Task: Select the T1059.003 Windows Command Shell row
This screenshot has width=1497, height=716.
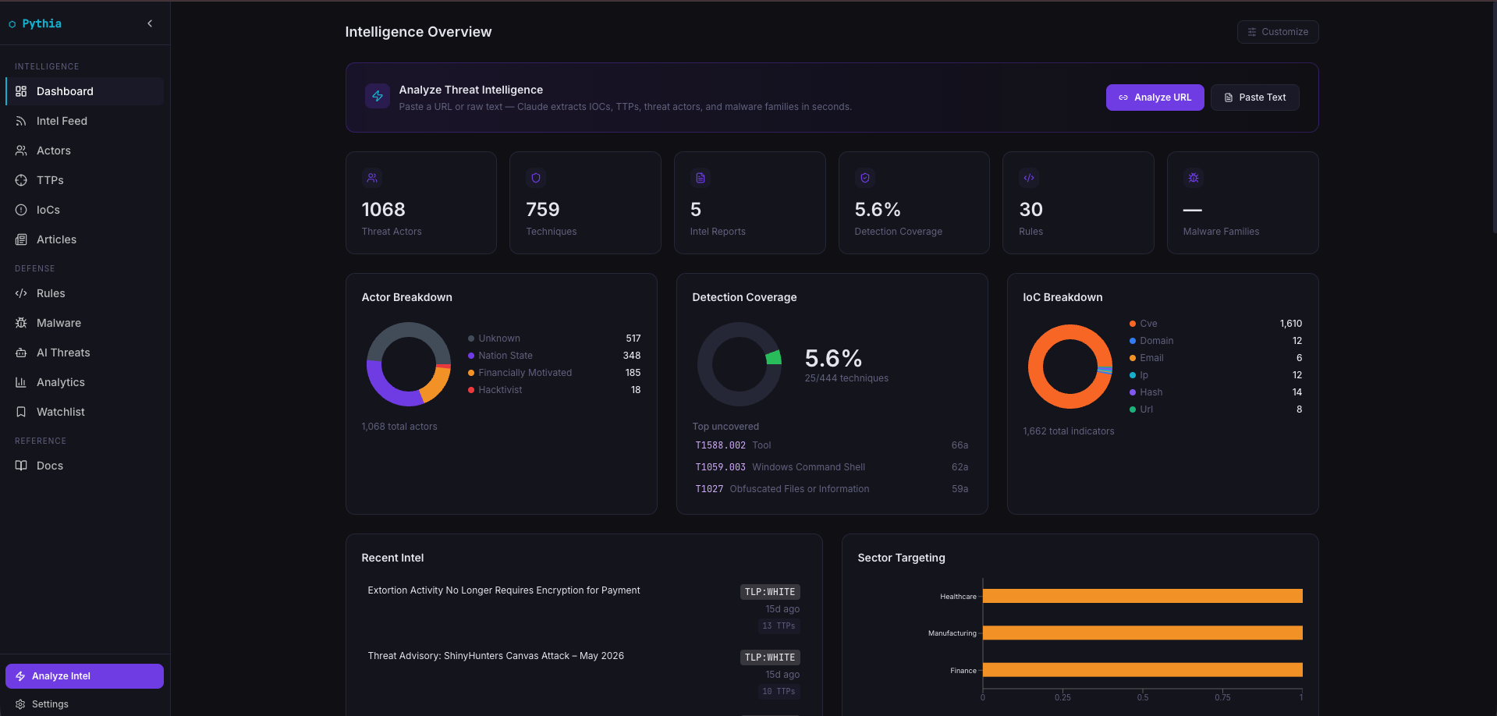Action: point(832,467)
